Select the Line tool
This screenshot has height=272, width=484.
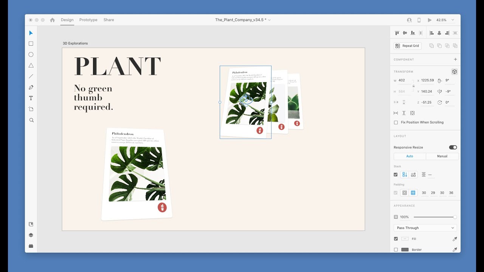point(31,76)
